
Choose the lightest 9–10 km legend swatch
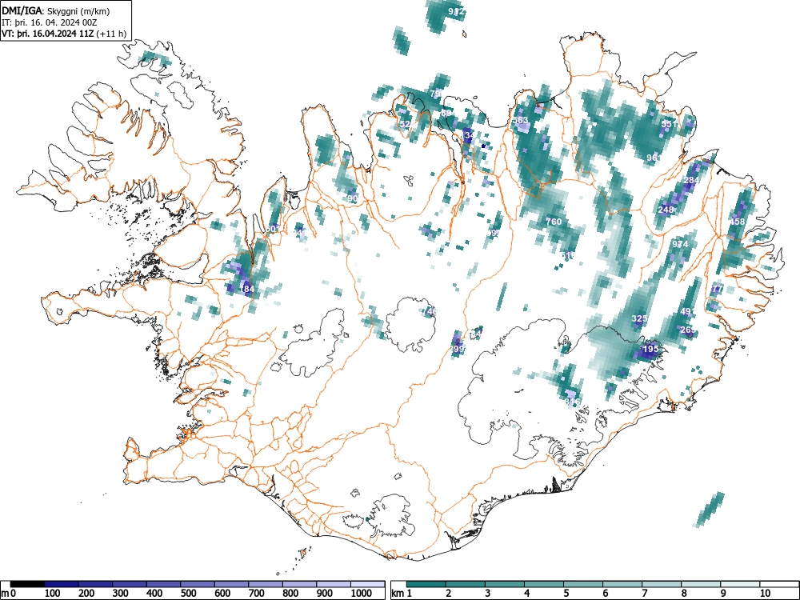click(740, 584)
